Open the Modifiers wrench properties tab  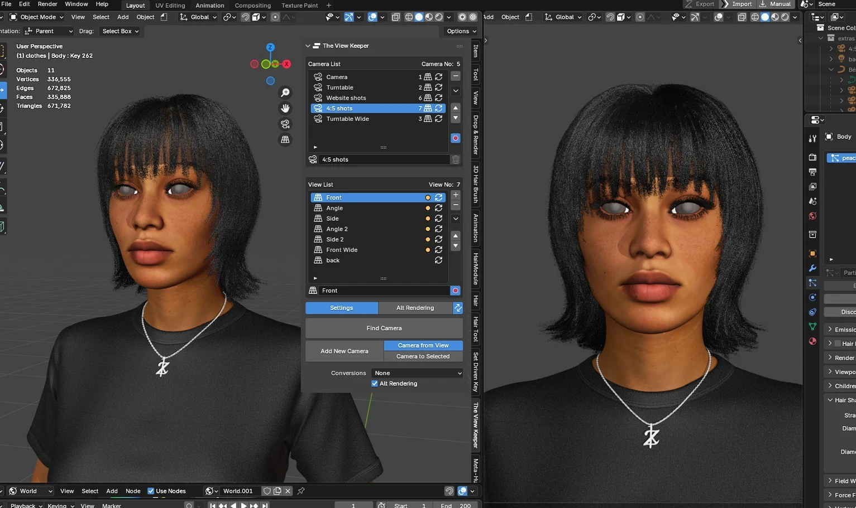(812, 268)
